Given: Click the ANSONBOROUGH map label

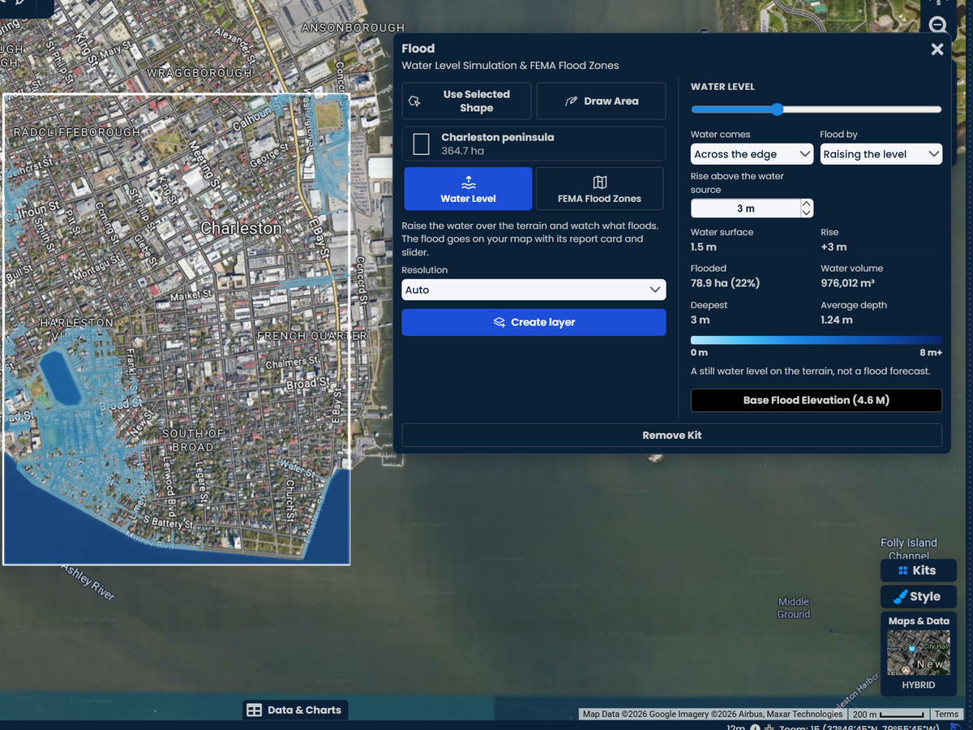Looking at the screenshot, I should click(353, 28).
